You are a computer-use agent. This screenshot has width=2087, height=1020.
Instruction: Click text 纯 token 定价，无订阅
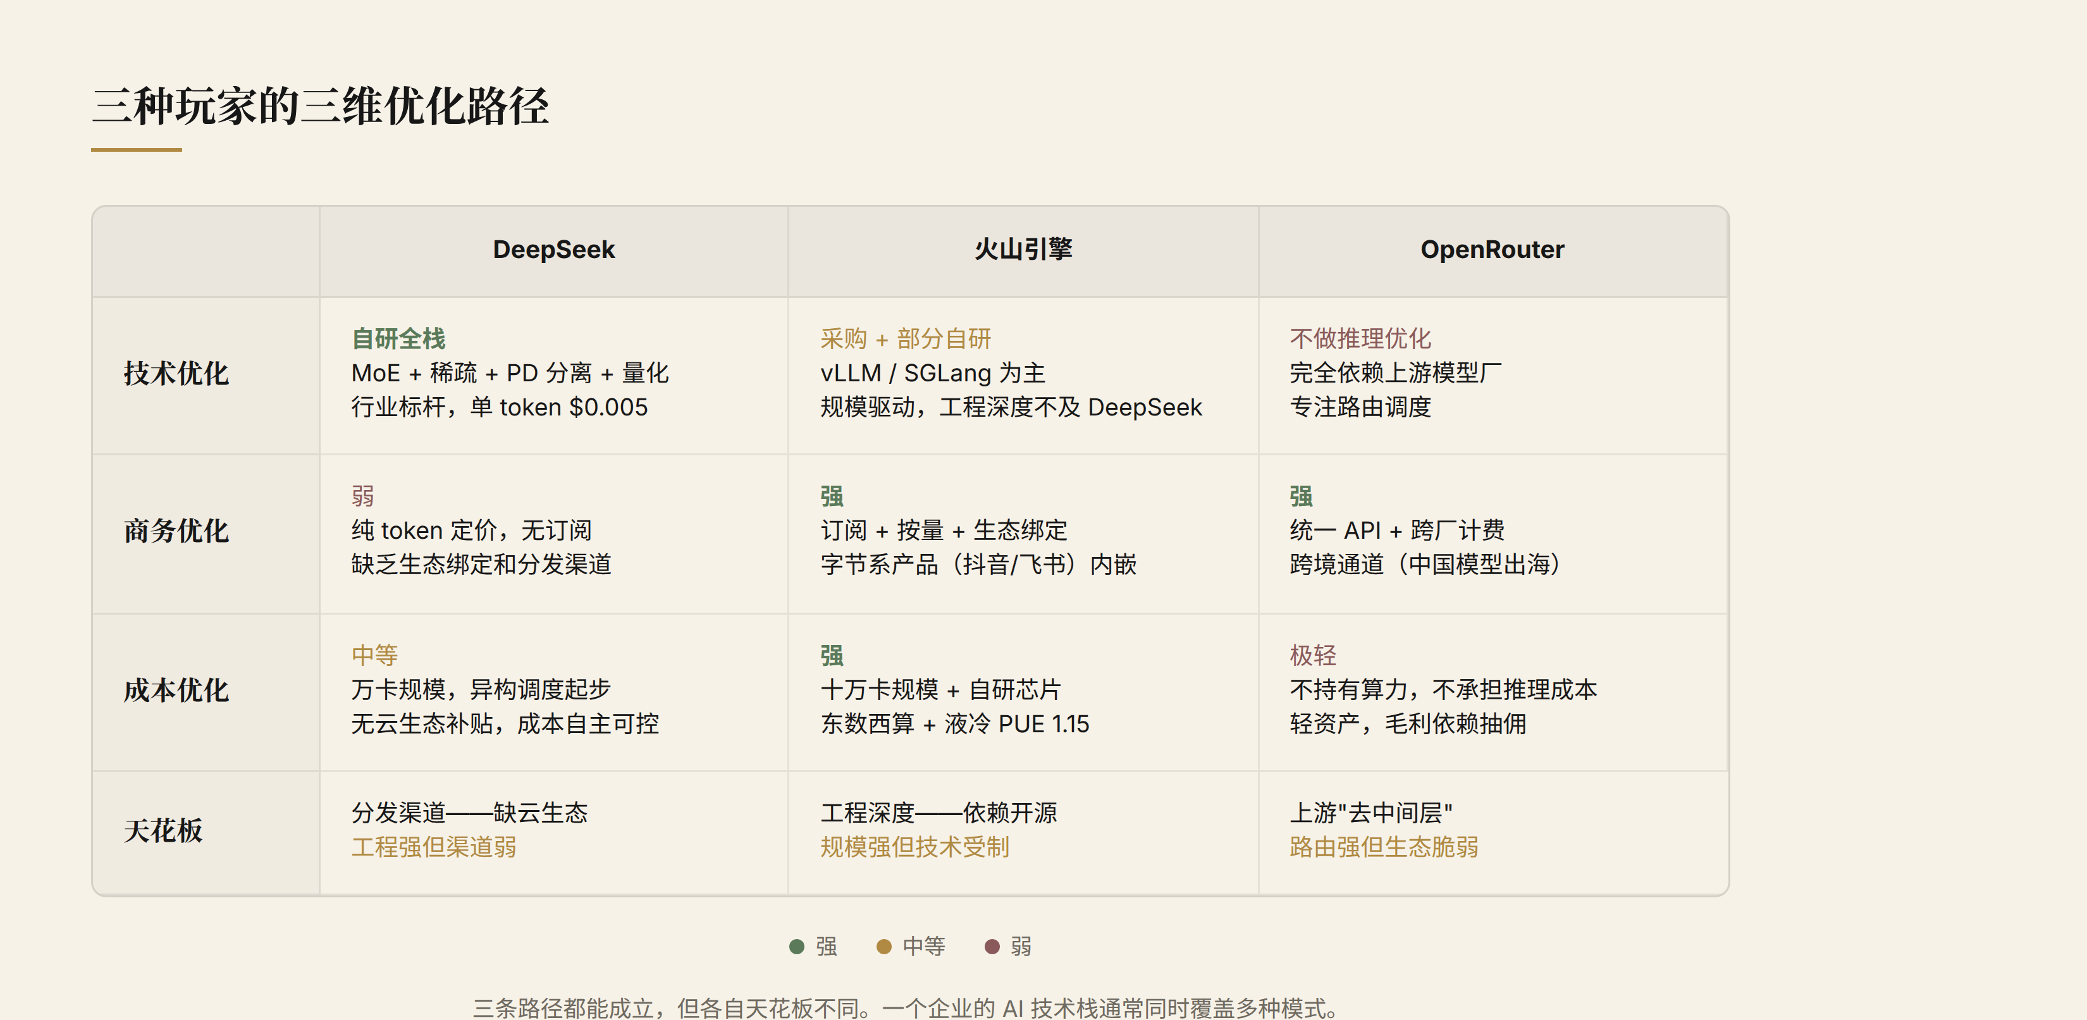[x=471, y=530]
